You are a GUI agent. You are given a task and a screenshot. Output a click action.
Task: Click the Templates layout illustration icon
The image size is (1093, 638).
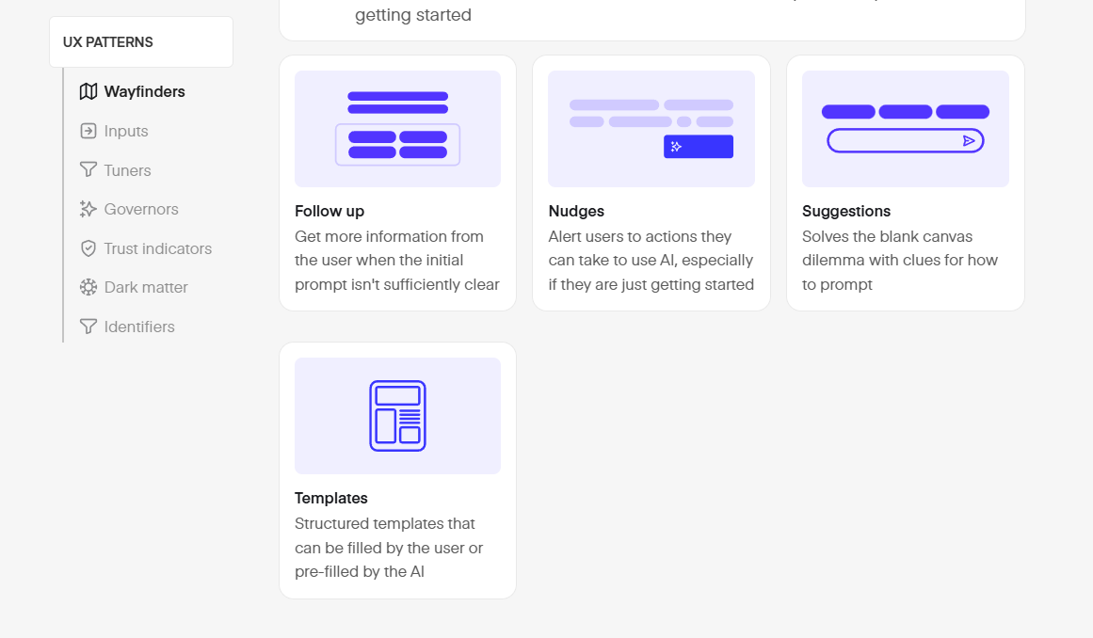click(x=397, y=416)
